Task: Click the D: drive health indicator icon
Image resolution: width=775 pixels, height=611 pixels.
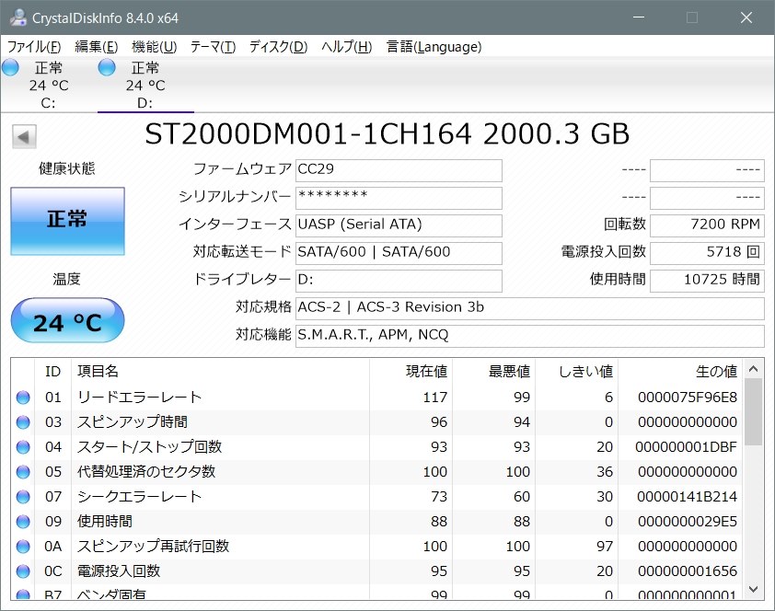Action: click(x=106, y=67)
